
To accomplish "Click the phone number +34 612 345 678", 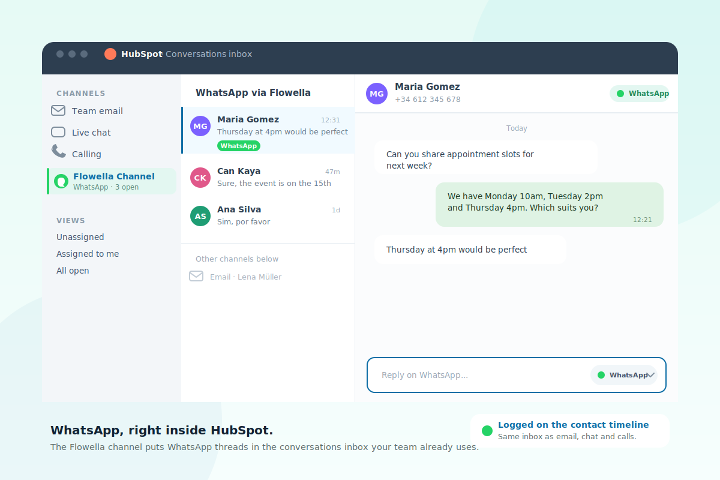I will (428, 100).
